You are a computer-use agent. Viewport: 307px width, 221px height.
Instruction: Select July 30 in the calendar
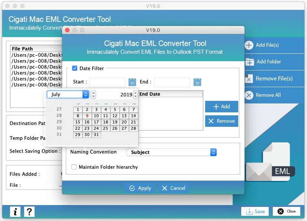tap(87, 135)
